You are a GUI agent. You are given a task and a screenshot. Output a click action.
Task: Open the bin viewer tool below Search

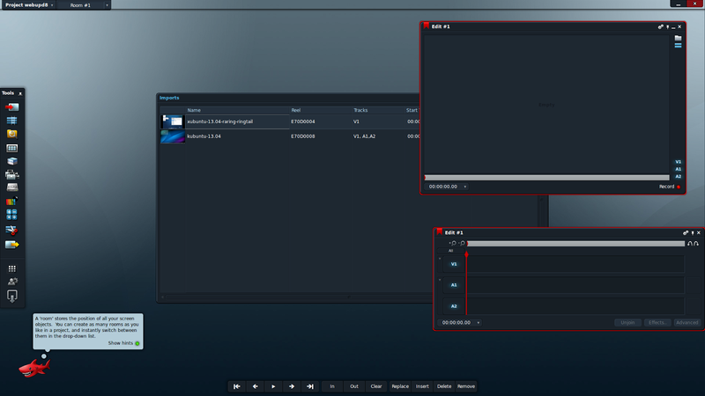[x=11, y=148]
